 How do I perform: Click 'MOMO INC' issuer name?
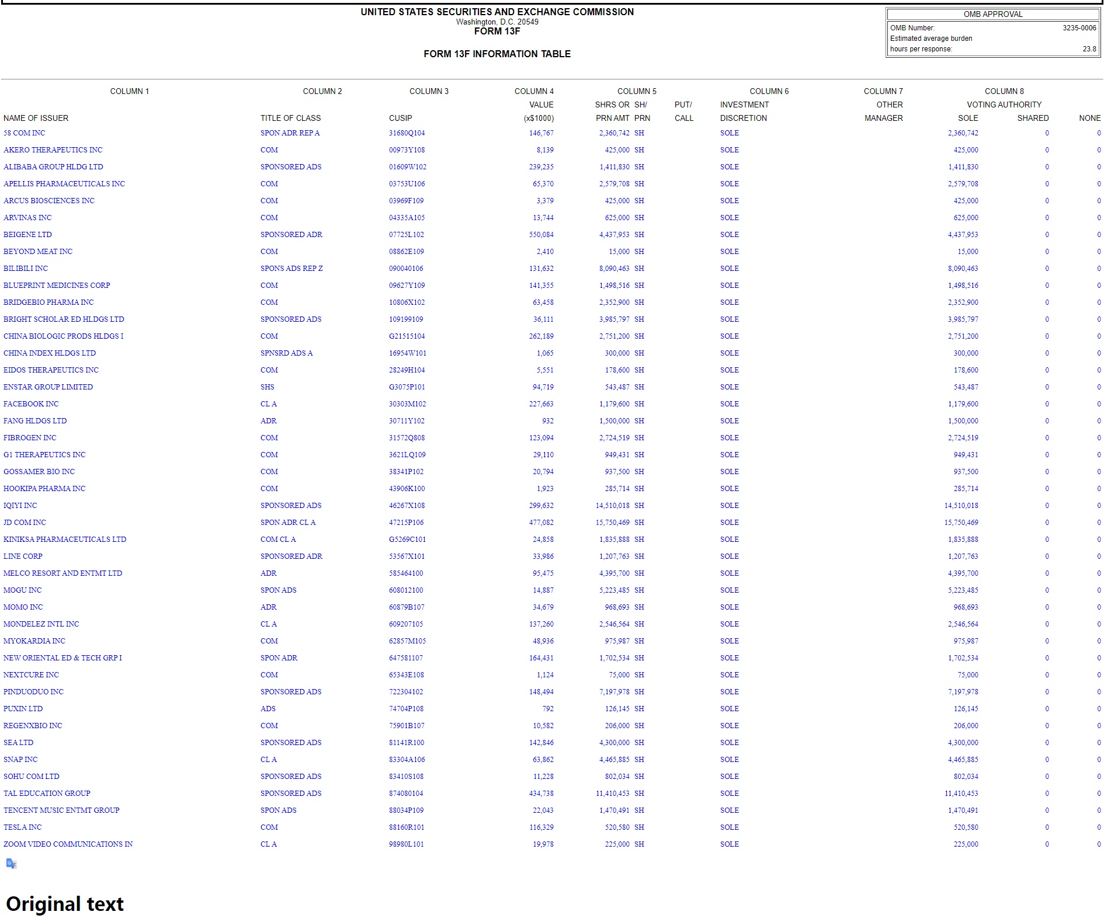pos(23,607)
